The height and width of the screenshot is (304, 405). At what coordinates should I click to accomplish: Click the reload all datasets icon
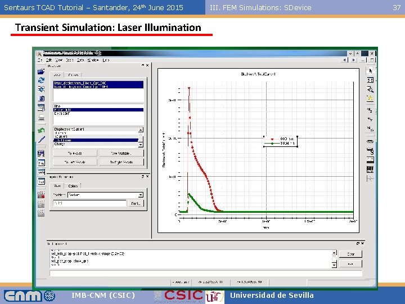[41, 89]
